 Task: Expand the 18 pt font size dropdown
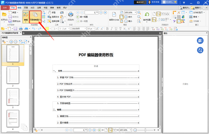click(94, 29)
